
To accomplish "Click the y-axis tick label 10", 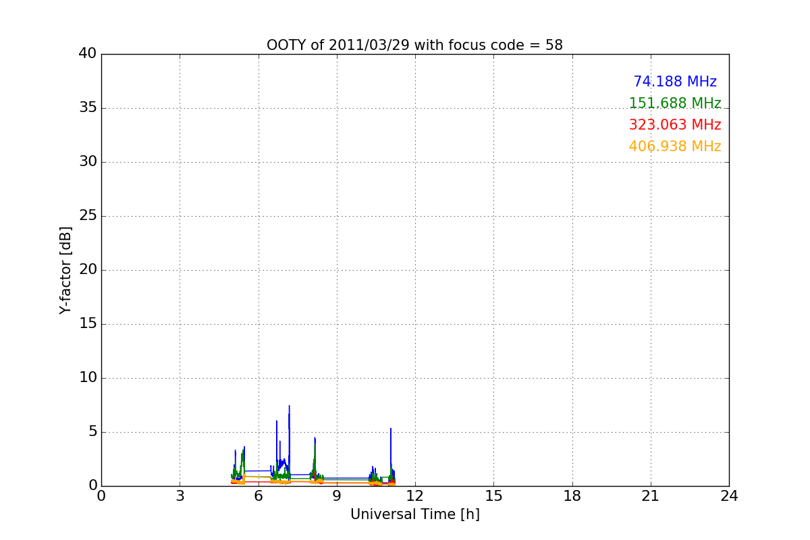I will [x=88, y=378].
